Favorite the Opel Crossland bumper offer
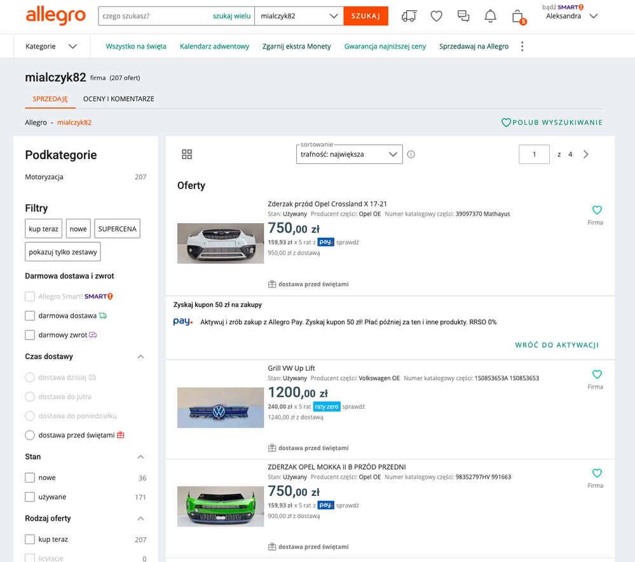Screen dimensions: 635x562 (596, 210)
